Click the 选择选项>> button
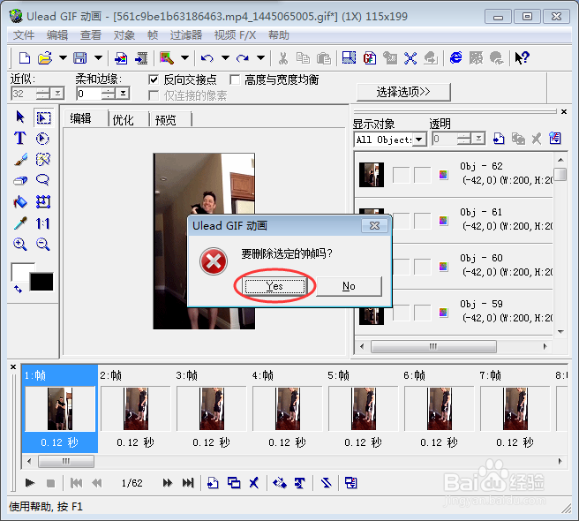The image size is (579, 521). 403,92
